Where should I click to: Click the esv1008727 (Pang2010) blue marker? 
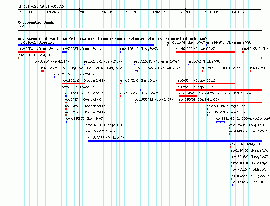(x=66, y=96)
